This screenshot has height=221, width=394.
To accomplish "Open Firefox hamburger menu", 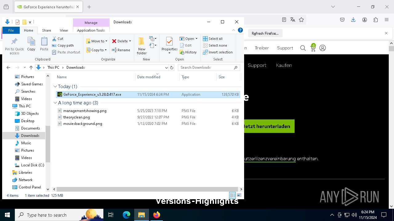I will (387, 20).
